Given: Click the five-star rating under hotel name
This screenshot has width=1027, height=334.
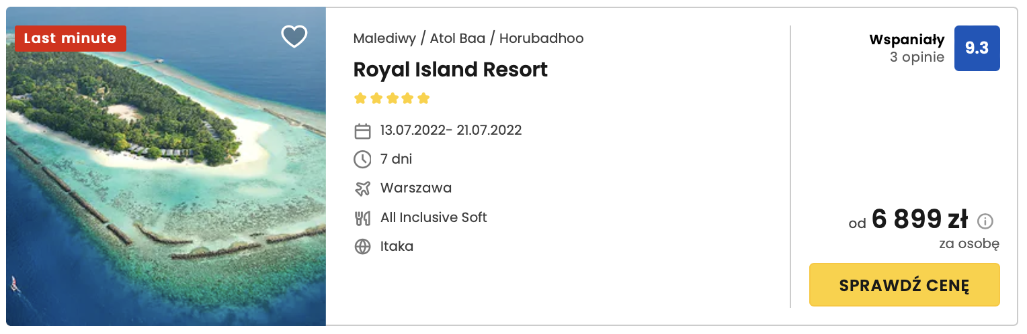Looking at the screenshot, I should (x=391, y=99).
